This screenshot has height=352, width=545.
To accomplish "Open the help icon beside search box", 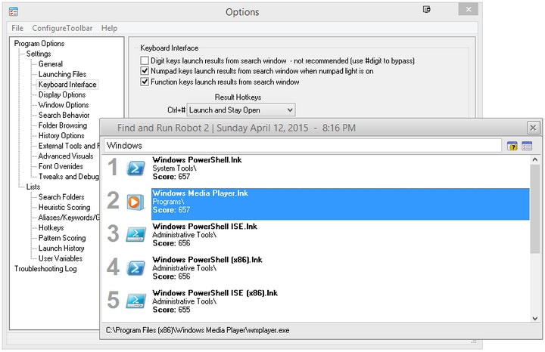I will [512, 146].
